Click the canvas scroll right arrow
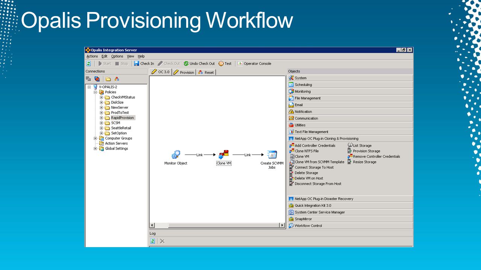This screenshot has width=481, height=270. tap(282, 225)
